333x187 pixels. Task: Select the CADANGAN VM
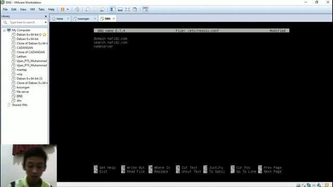[24, 48]
